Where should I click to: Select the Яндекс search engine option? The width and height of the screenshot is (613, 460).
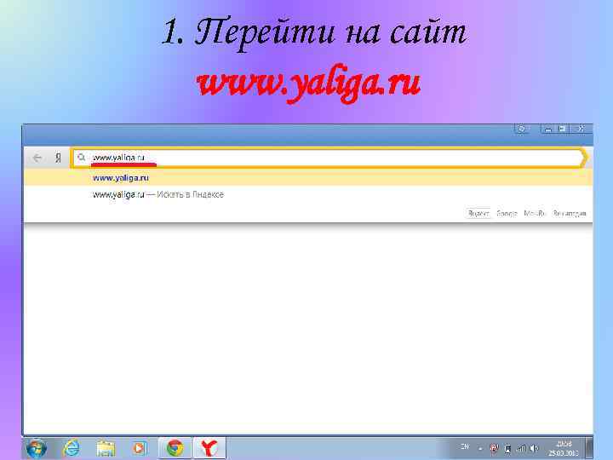pos(478,214)
